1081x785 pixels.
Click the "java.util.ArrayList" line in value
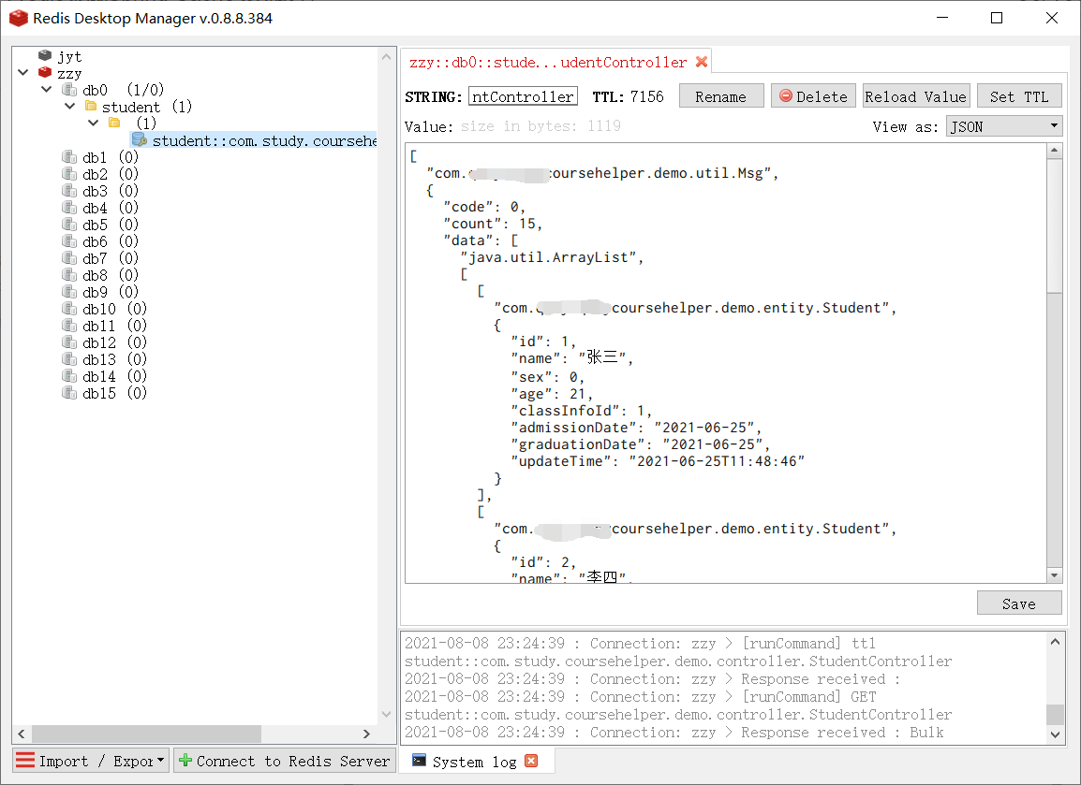[x=552, y=257]
